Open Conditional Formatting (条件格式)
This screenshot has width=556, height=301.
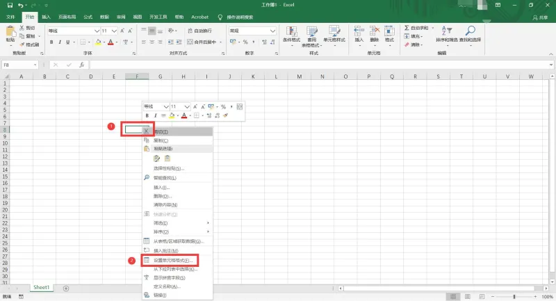coord(291,35)
